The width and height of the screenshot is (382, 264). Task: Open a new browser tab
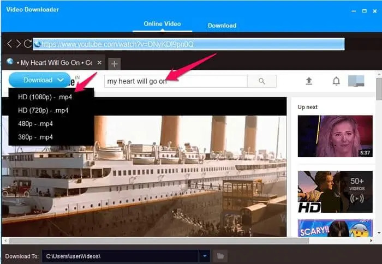pyautogui.click(x=114, y=64)
